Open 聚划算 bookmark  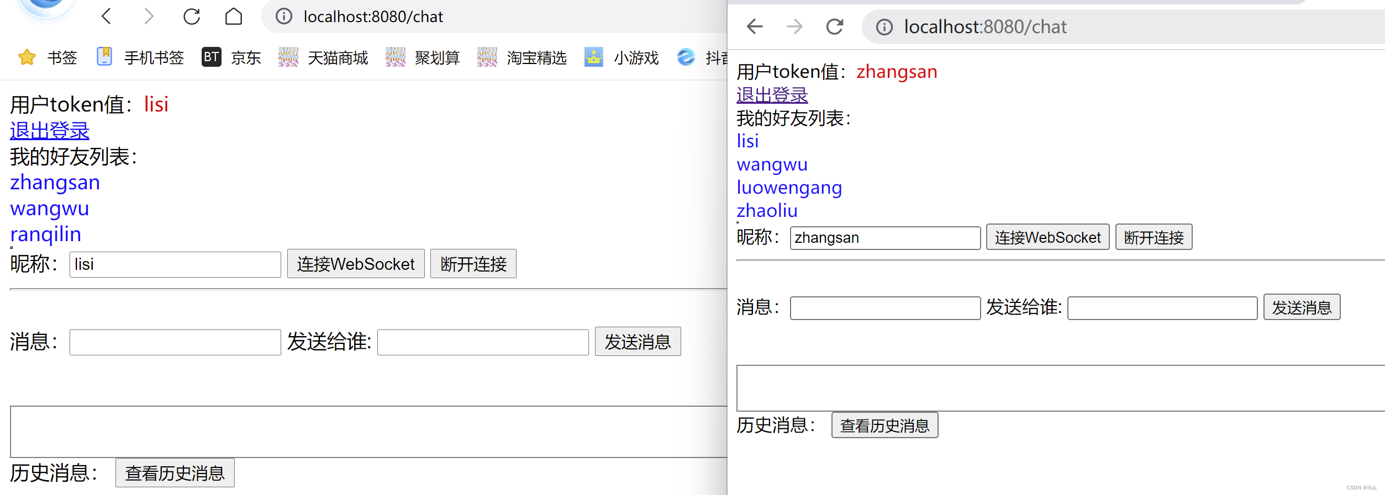[x=423, y=57]
